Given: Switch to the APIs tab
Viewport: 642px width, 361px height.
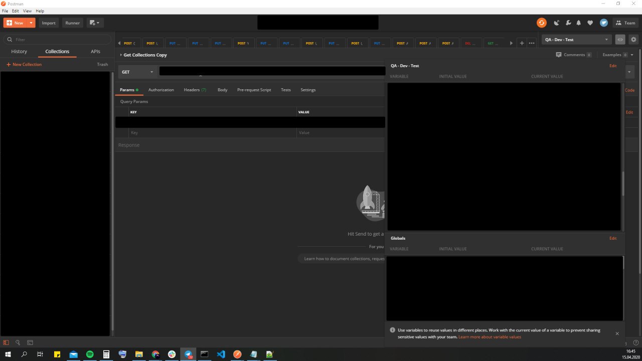Looking at the screenshot, I should [x=95, y=51].
